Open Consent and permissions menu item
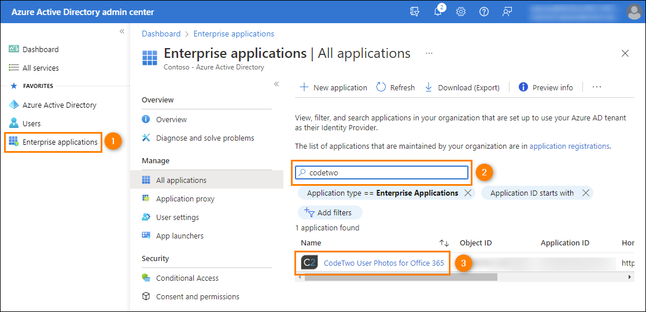 click(198, 297)
